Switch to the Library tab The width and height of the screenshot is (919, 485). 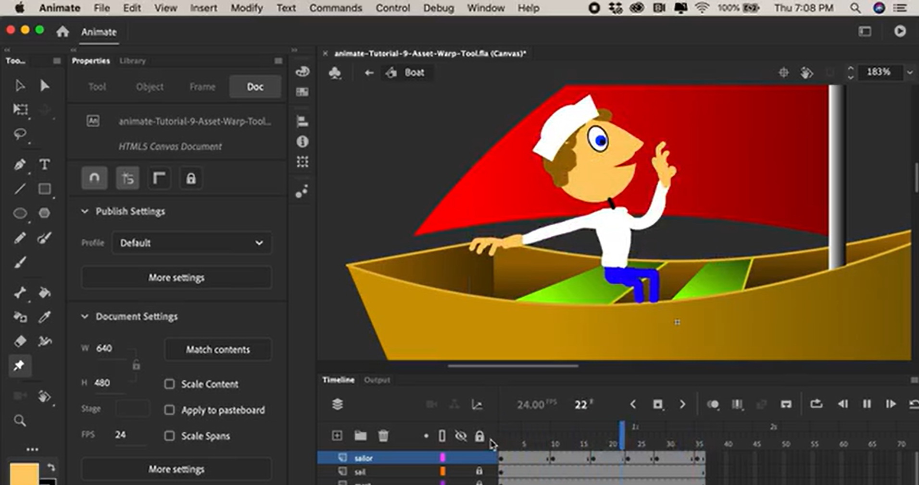[132, 61]
